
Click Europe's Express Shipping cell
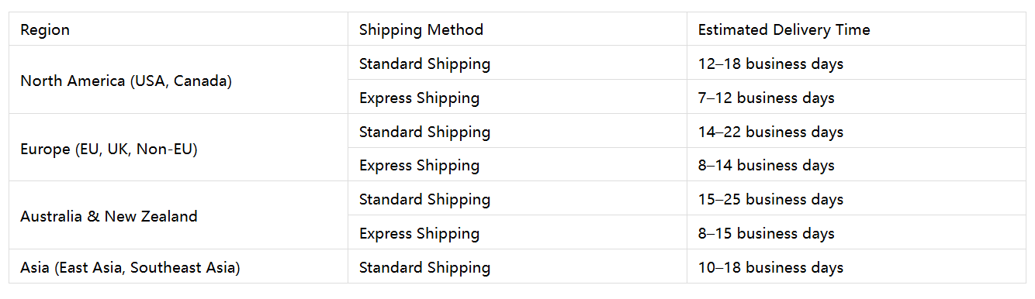pos(517,165)
